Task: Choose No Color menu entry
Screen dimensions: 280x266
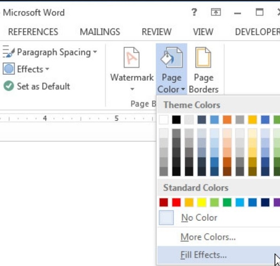Action: point(218,218)
